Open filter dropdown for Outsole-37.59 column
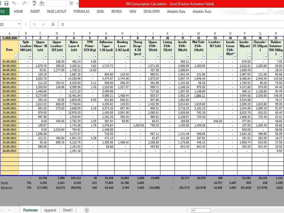This screenshot has height=213, width=284. pyautogui.click(x=266, y=57)
